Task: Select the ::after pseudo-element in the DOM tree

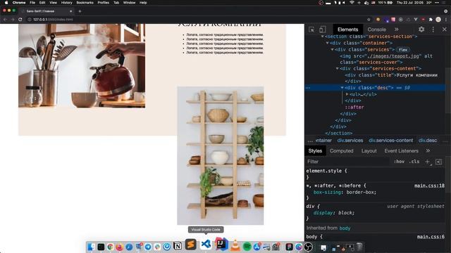Action: tap(354, 108)
